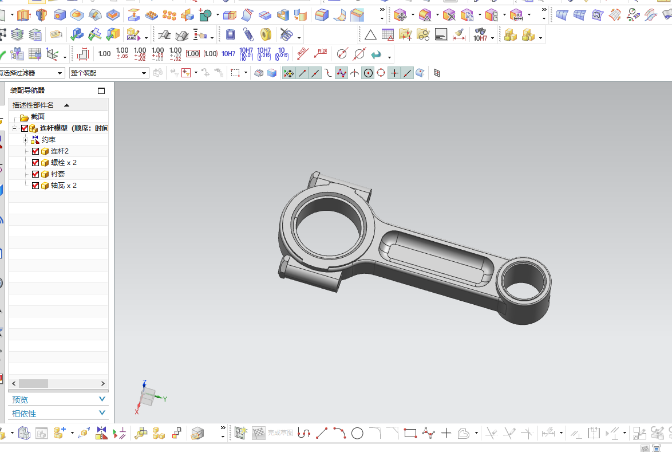Click the teal undo arrow icon
This screenshot has width=672, height=452.
tap(376, 54)
